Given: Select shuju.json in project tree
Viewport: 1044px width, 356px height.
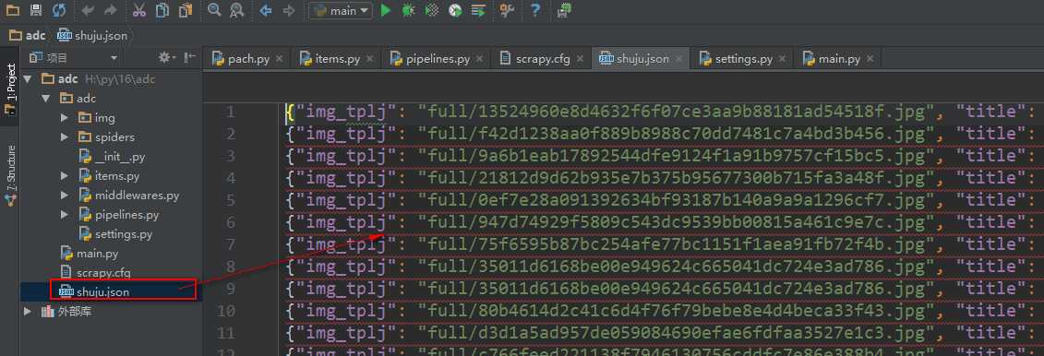Looking at the screenshot, I should pos(94,291).
